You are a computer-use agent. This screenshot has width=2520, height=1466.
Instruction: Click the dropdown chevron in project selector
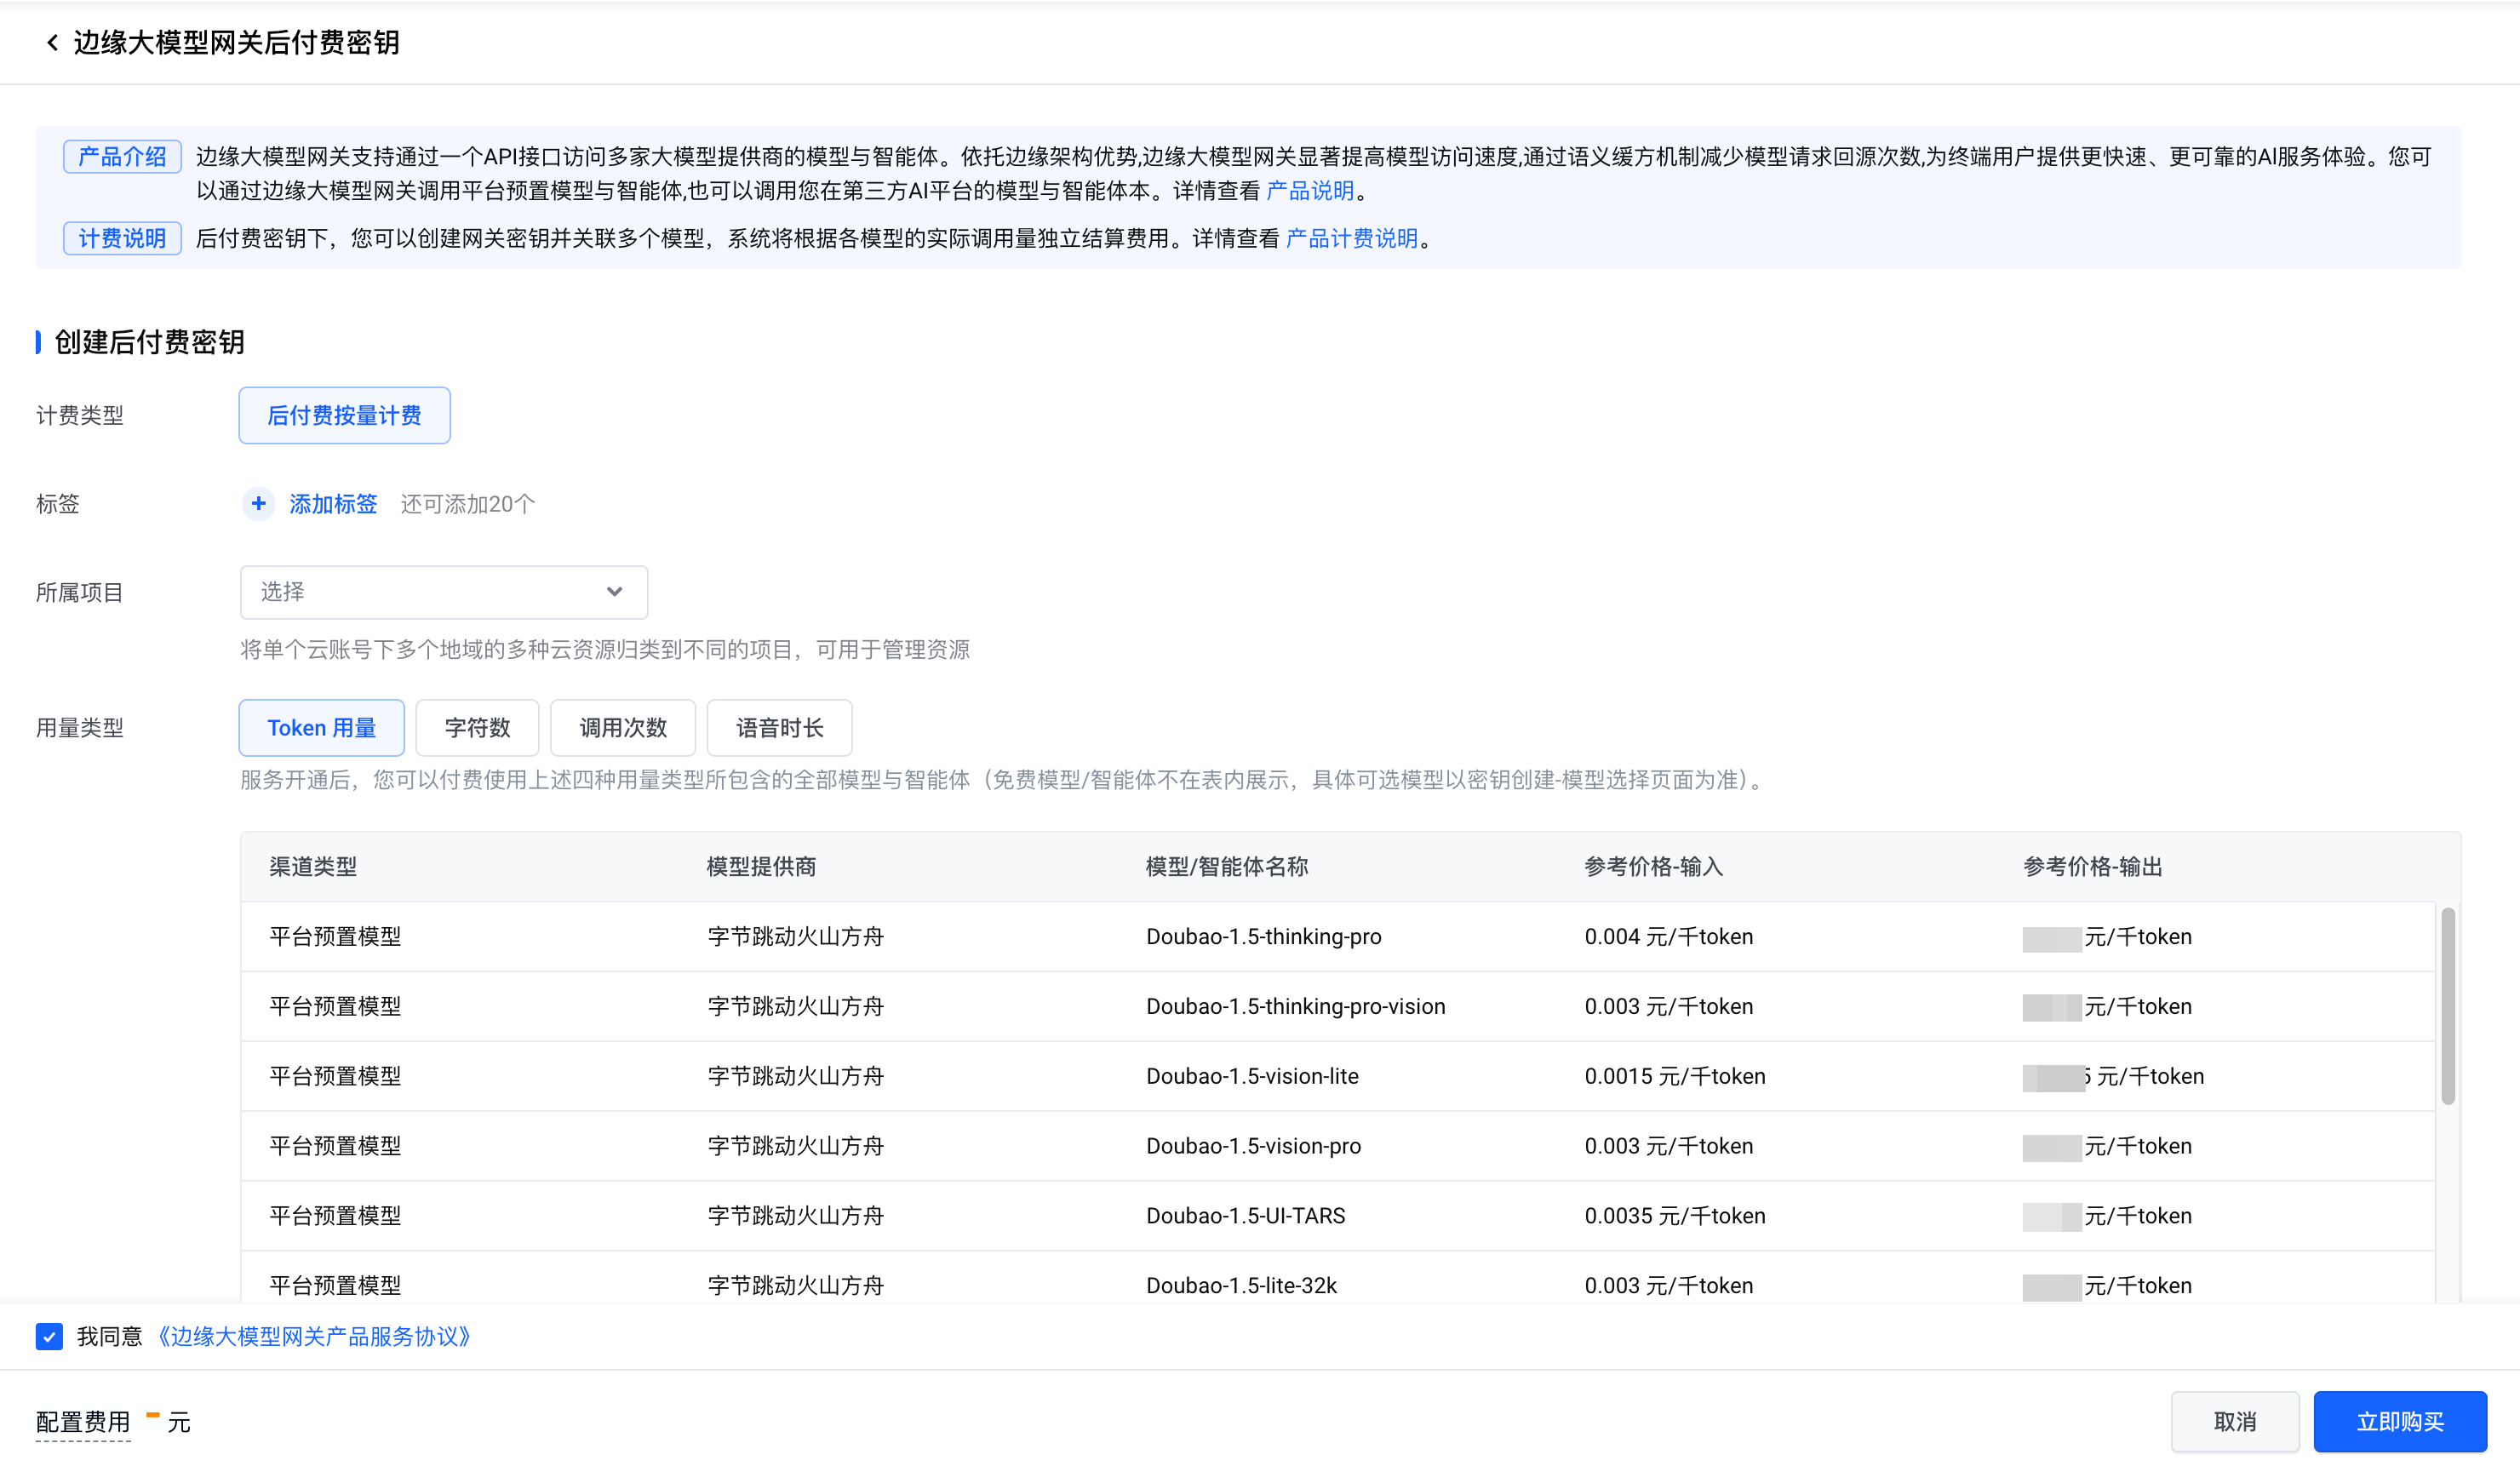click(x=614, y=592)
